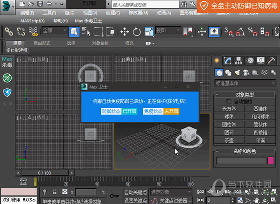Activate the Select Object tool

click(74, 32)
